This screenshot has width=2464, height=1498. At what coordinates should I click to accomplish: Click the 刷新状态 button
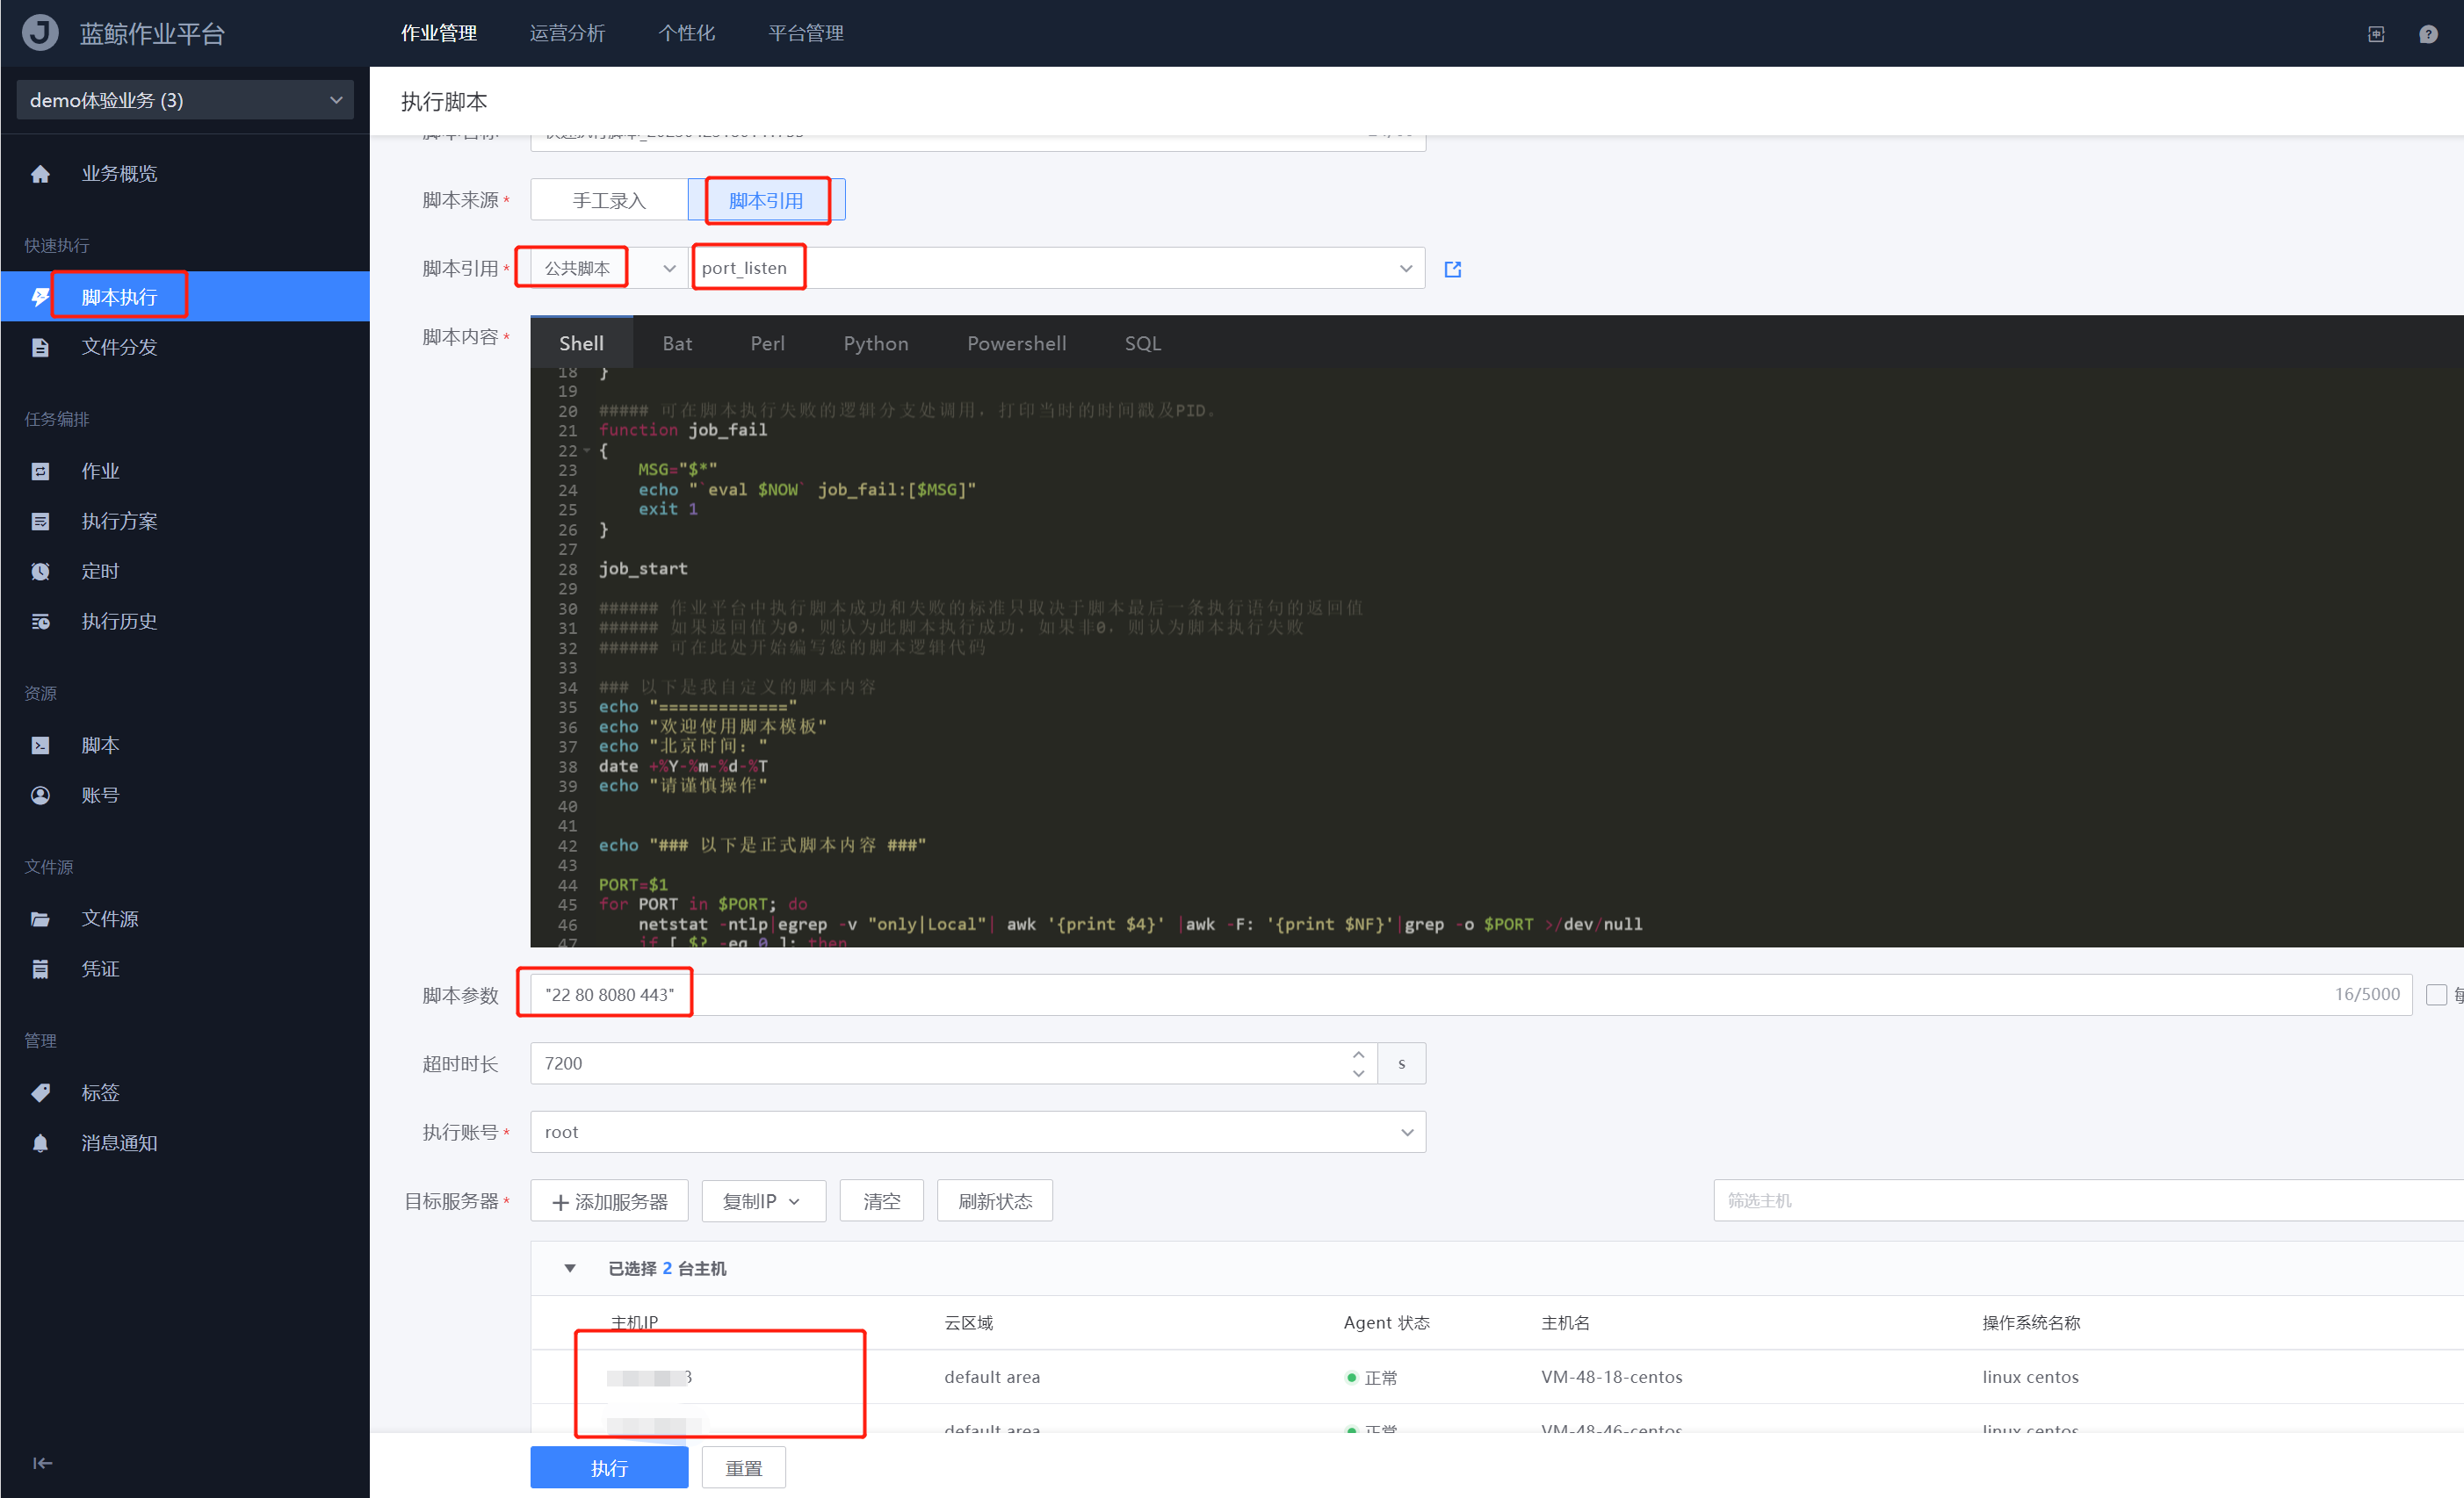point(995,1201)
